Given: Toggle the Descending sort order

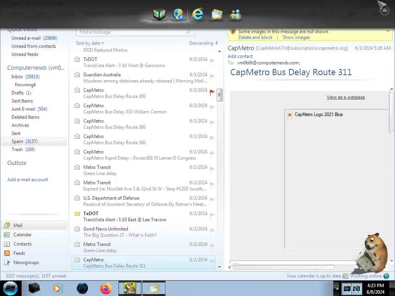Looking at the screenshot, I should tap(204, 43).
